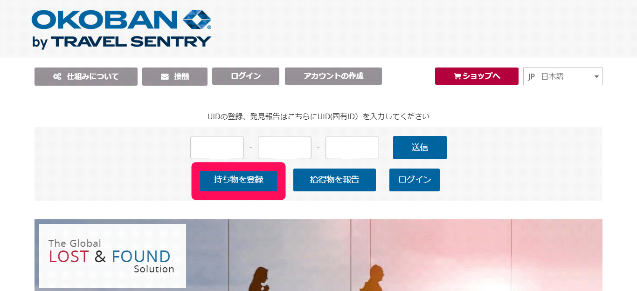Go to ショップへ shop button

(x=477, y=76)
